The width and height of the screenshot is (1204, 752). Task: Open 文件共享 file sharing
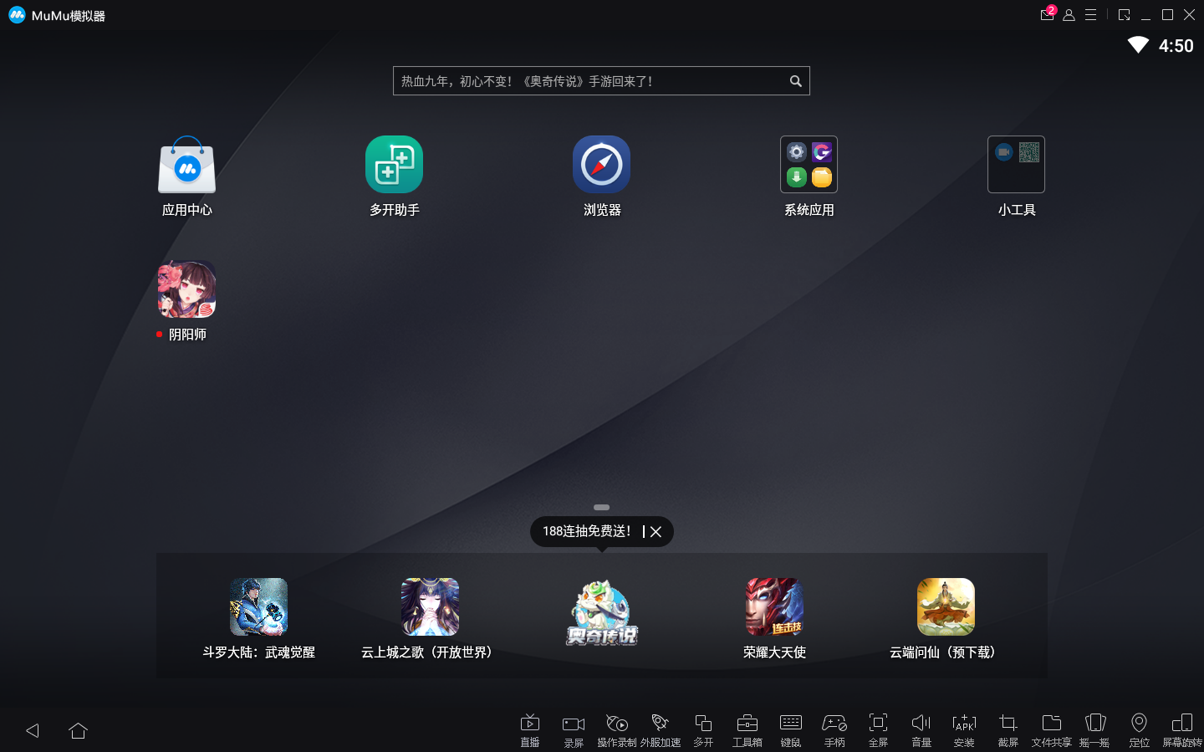pos(1052,730)
